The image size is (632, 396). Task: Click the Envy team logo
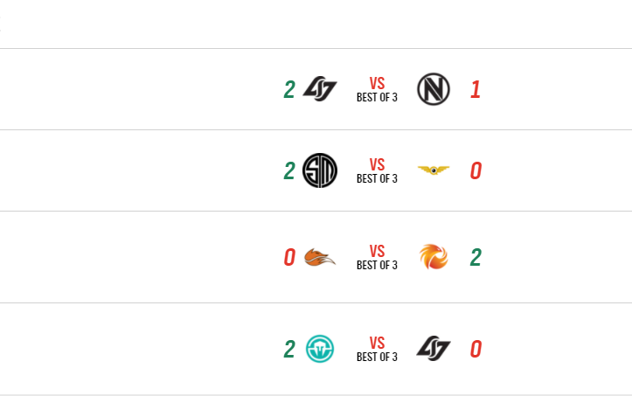pyautogui.click(x=433, y=89)
